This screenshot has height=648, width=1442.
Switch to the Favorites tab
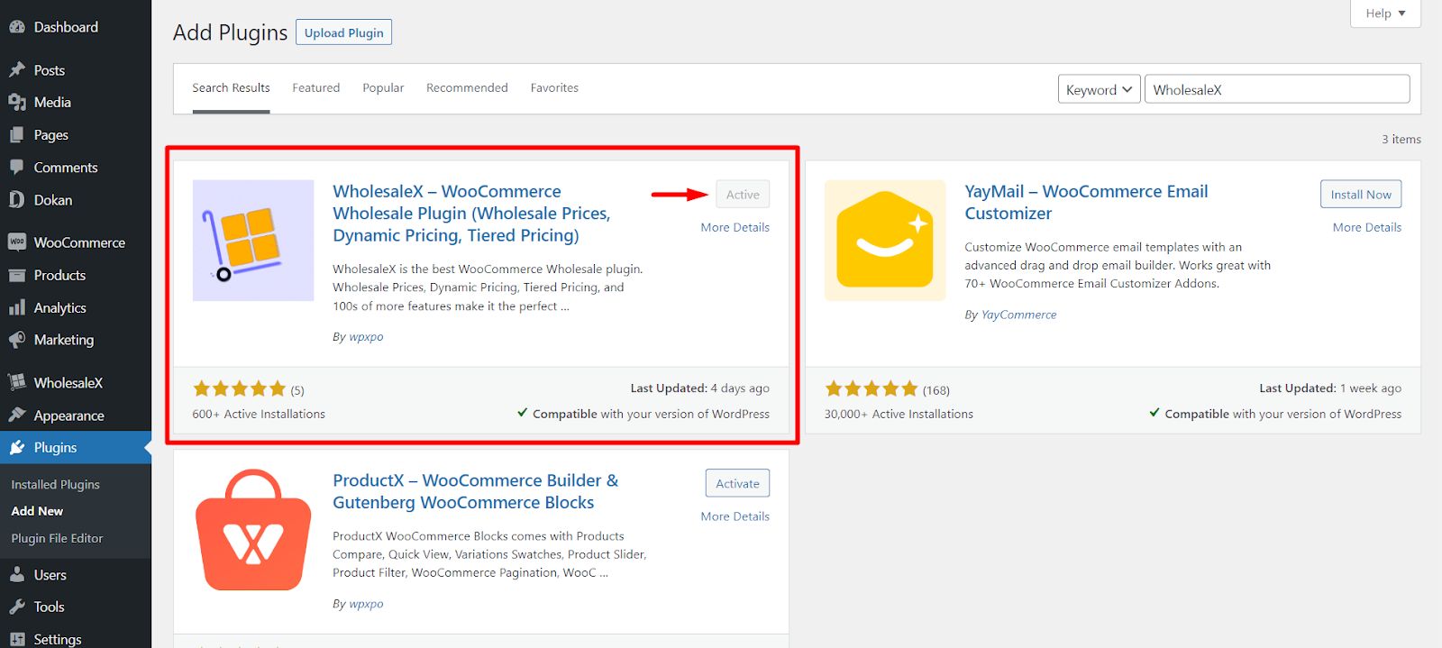[554, 88]
